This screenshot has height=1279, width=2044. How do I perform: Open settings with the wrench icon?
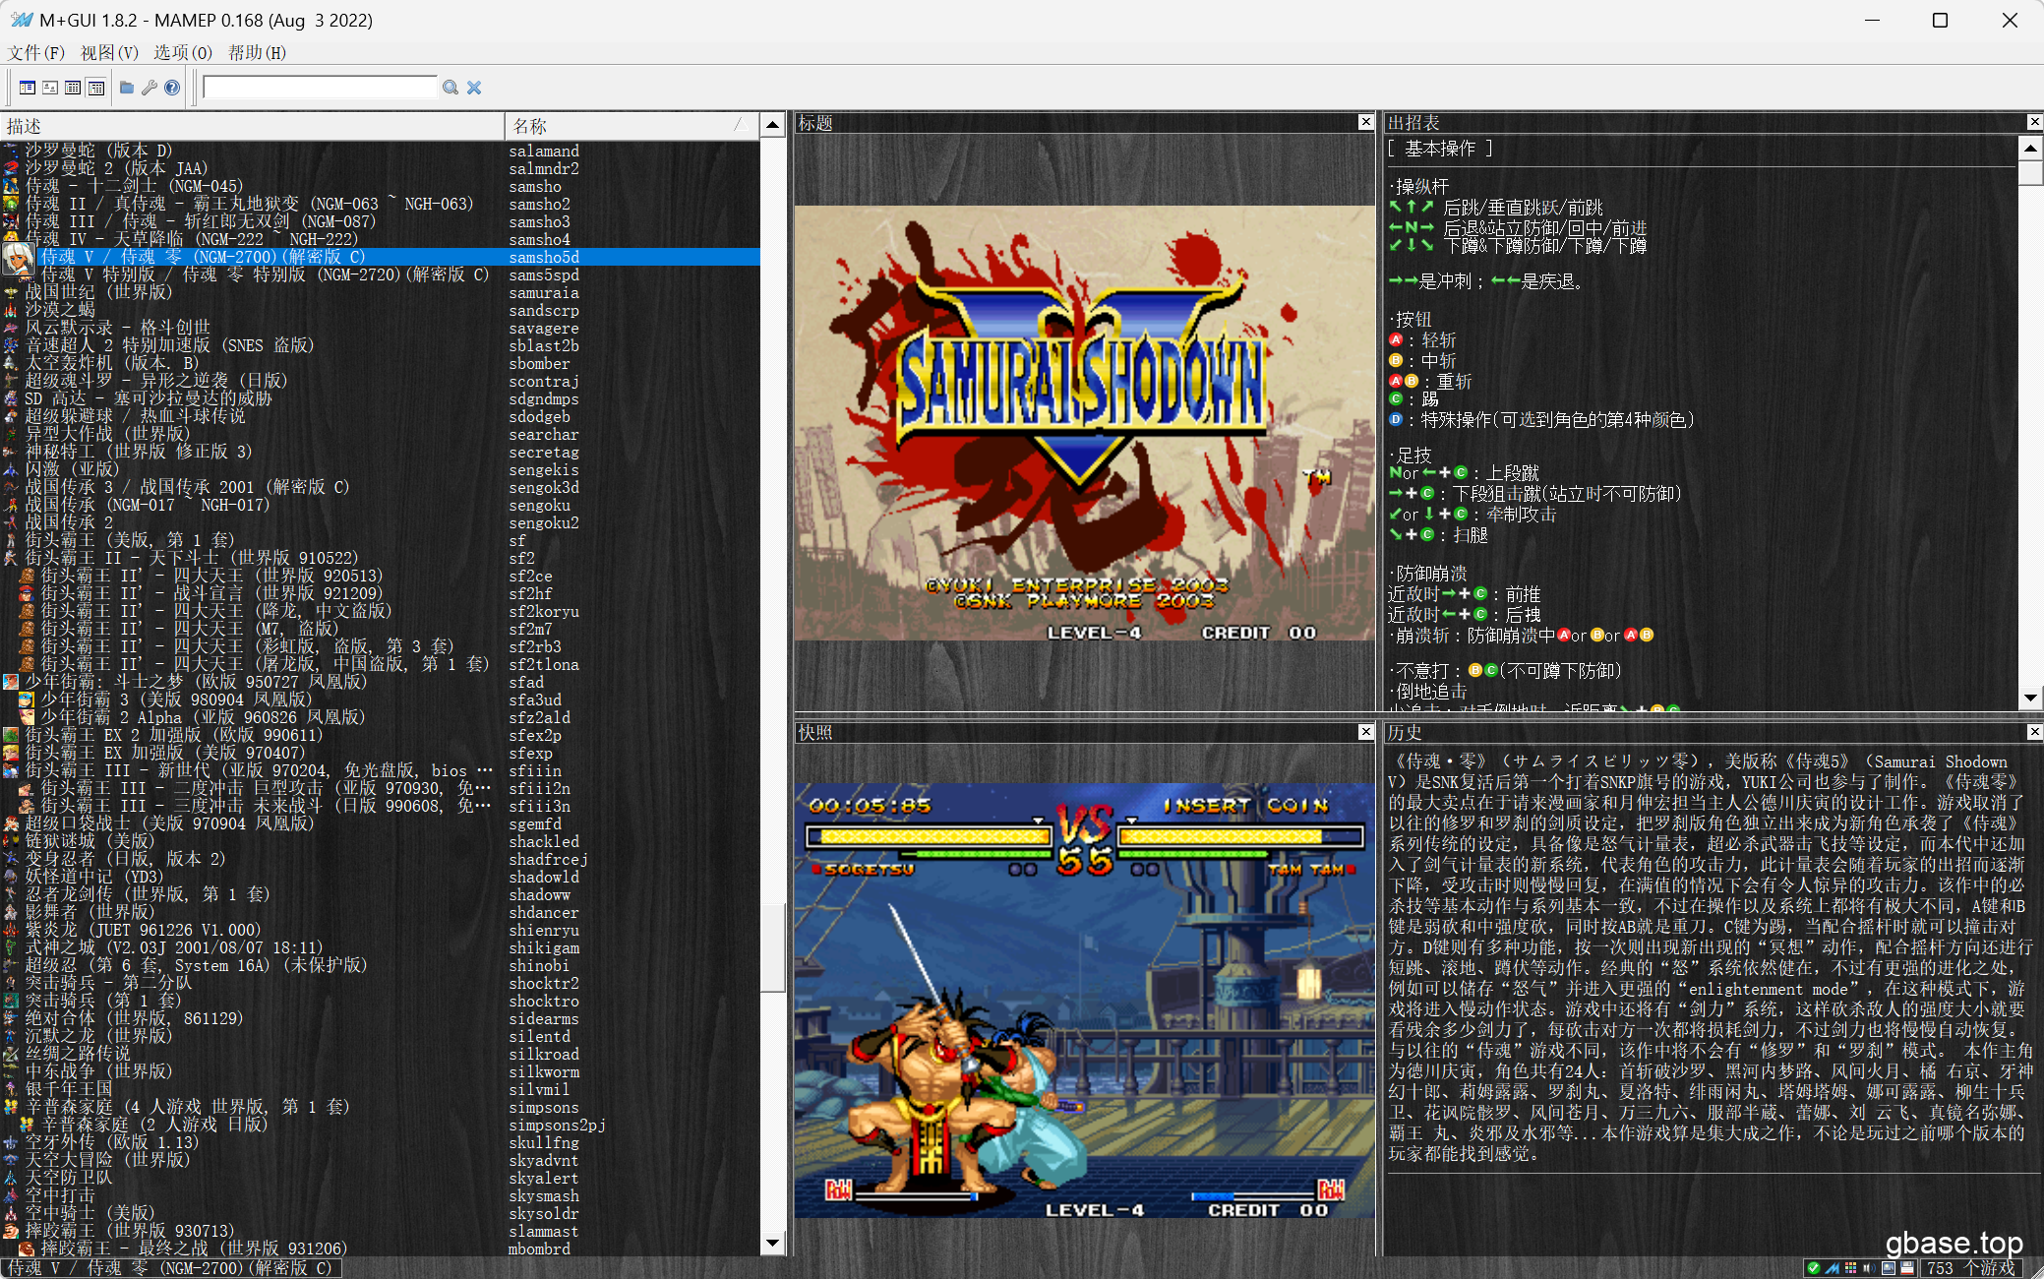150,88
